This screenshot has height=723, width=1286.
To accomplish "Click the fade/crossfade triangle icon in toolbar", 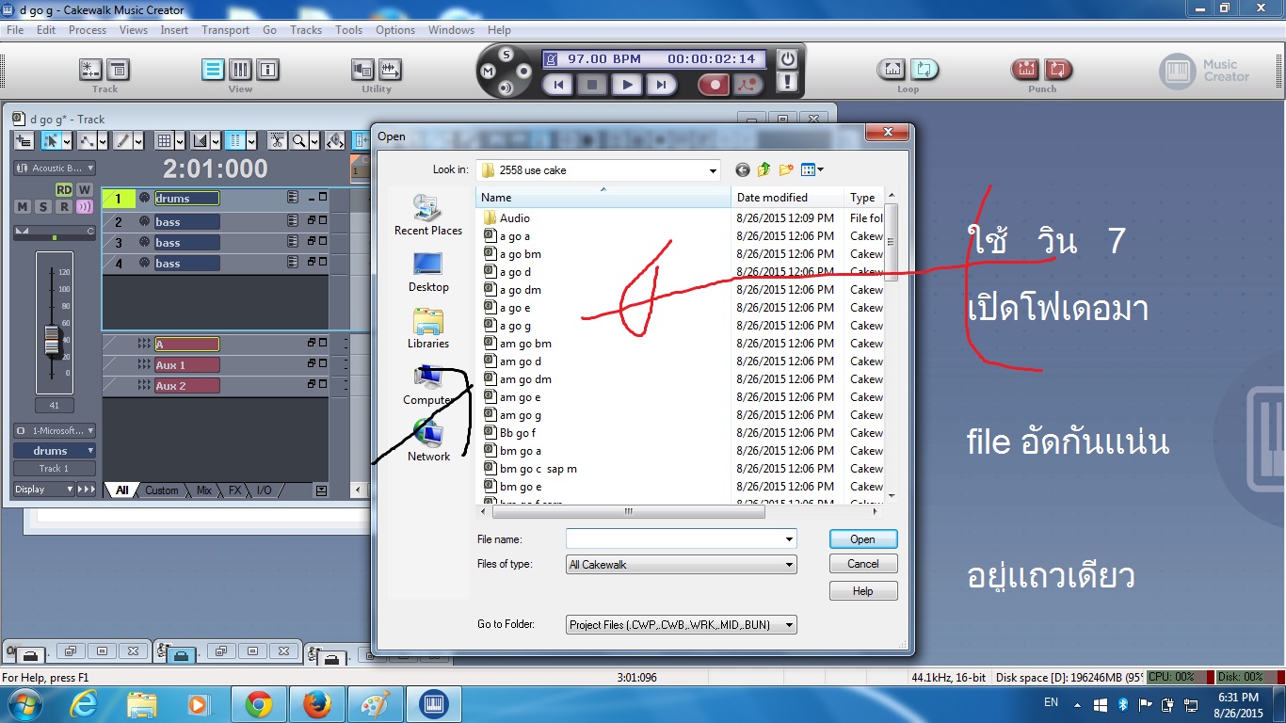I will pos(200,140).
